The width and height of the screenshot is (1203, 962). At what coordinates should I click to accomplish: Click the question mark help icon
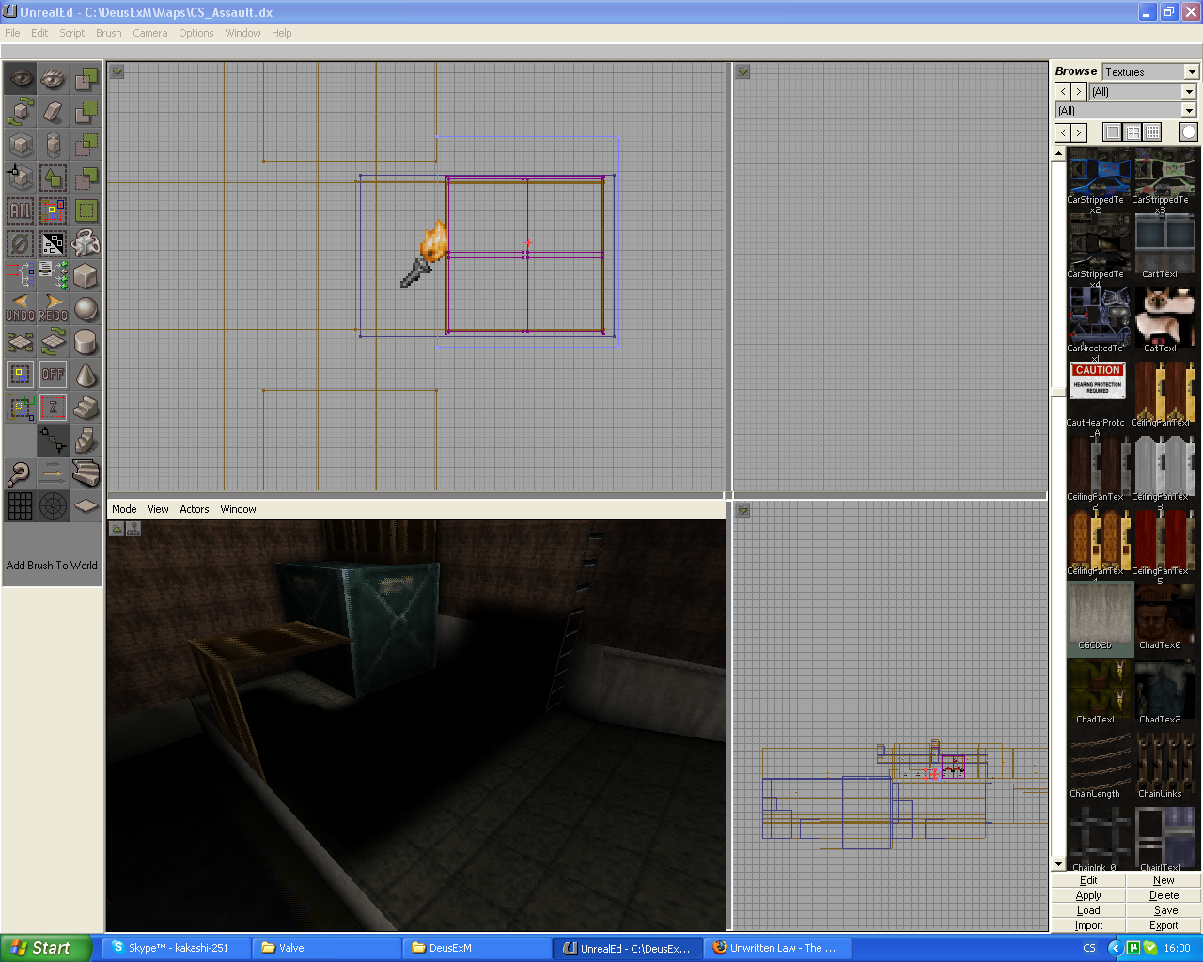pos(21,473)
